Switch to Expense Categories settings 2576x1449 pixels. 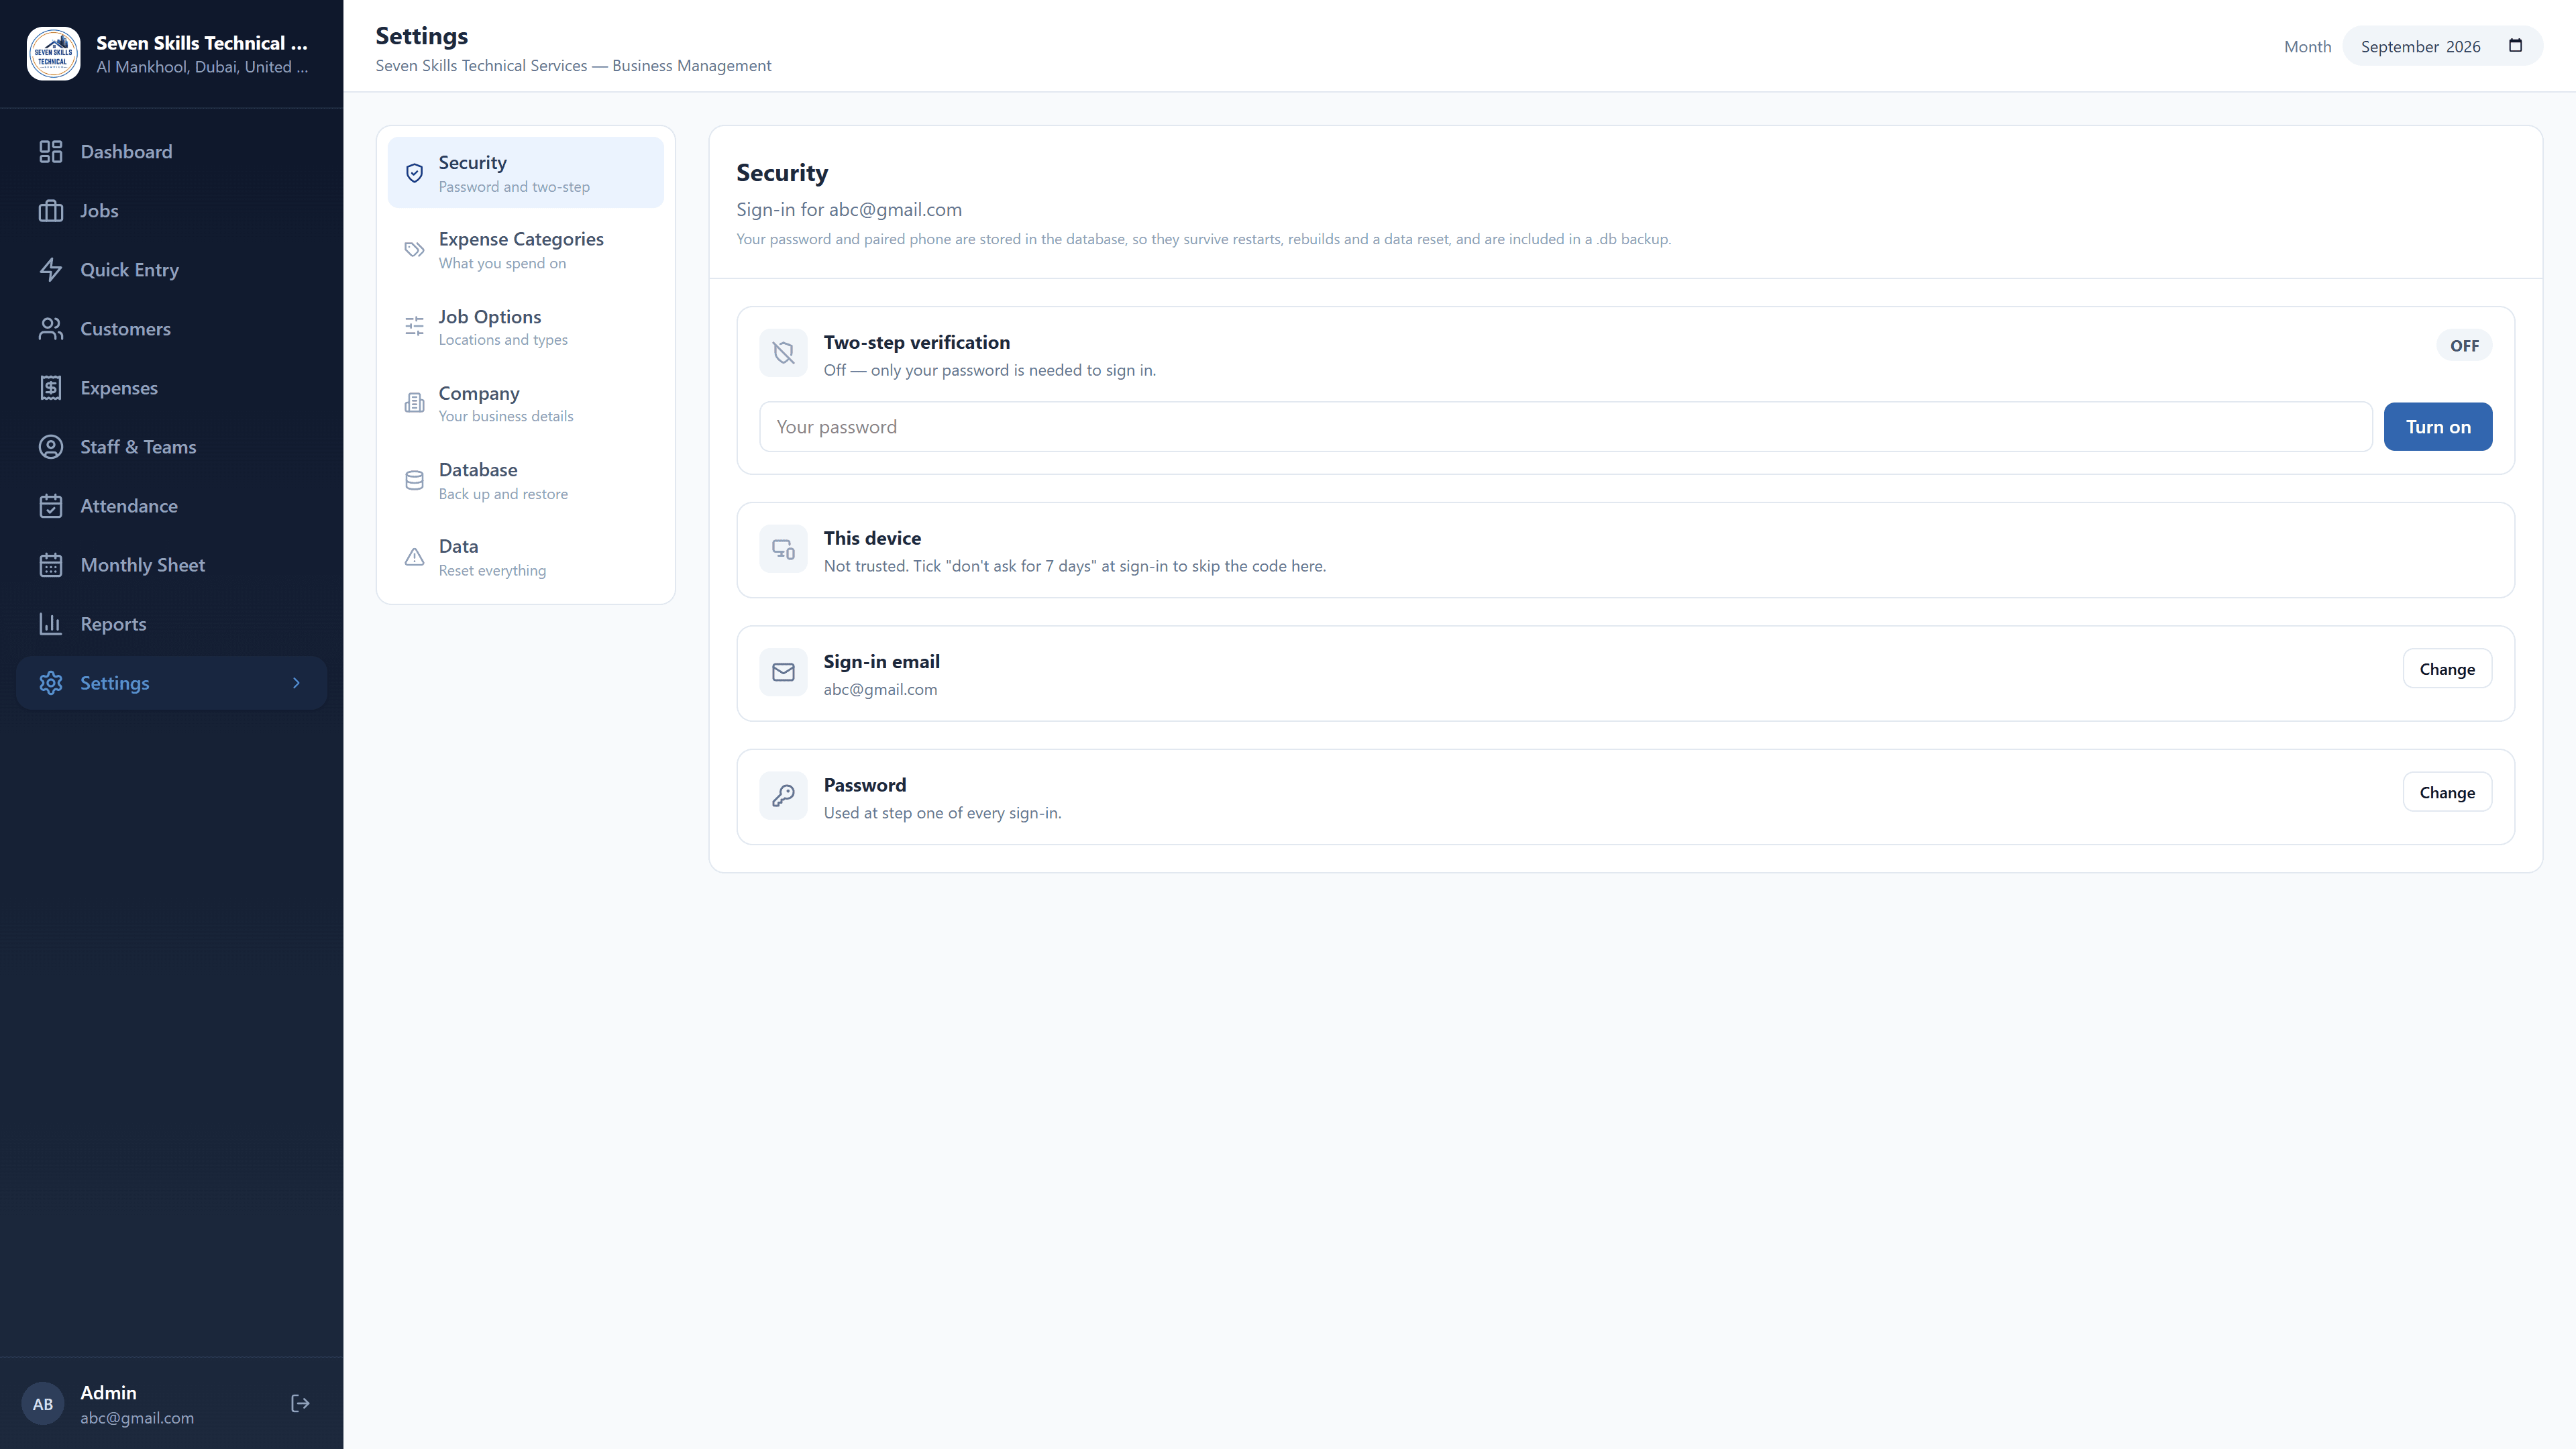pos(525,250)
